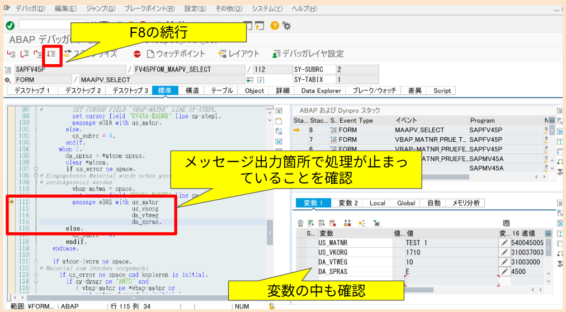The image size is (566, 312).
Task: Click the pencil edit icon for DA_SPRAS
Action: pyautogui.click(x=504, y=272)
